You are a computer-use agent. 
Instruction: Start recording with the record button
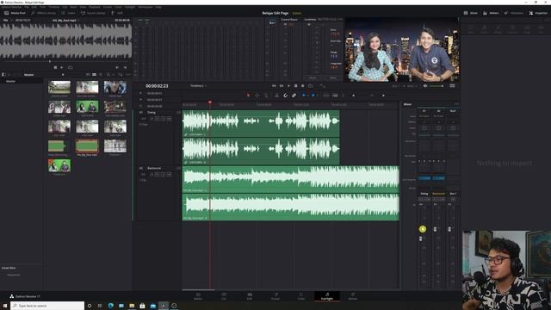(x=302, y=86)
